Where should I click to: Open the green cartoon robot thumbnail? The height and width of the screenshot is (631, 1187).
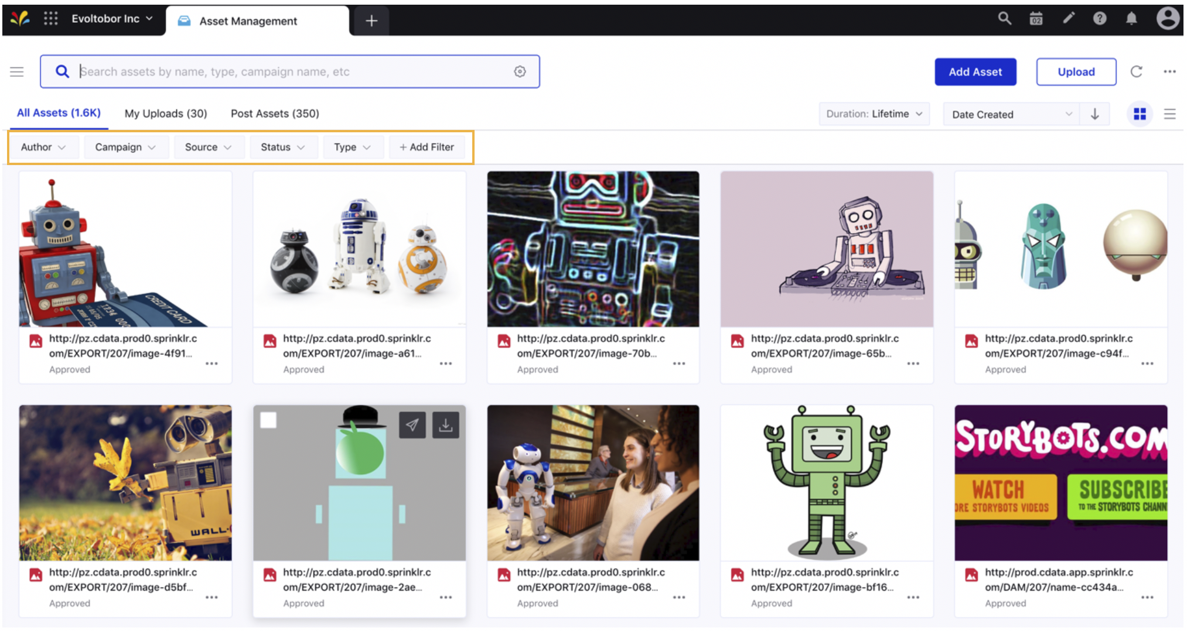pyautogui.click(x=827, y=483)
